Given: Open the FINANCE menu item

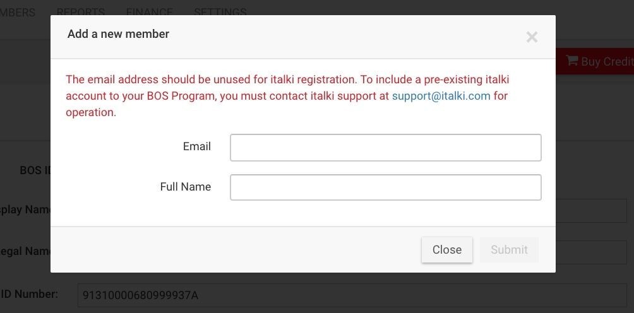Looking at the screenshot, I should [149, 13].
